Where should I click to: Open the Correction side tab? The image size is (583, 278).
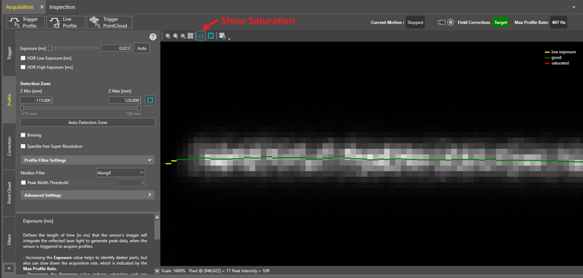9,146
